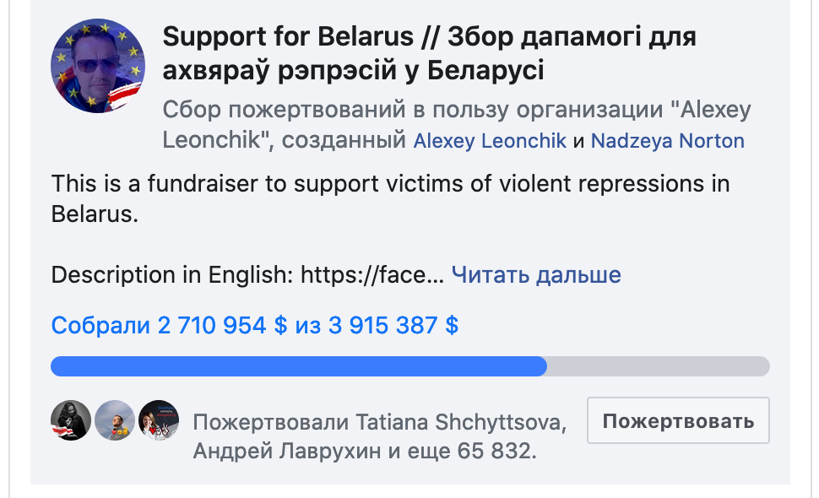This screenshot has height=498, width=819.
Task: Click the "из 3 915 387 $" goal amount
Action: 377,326
